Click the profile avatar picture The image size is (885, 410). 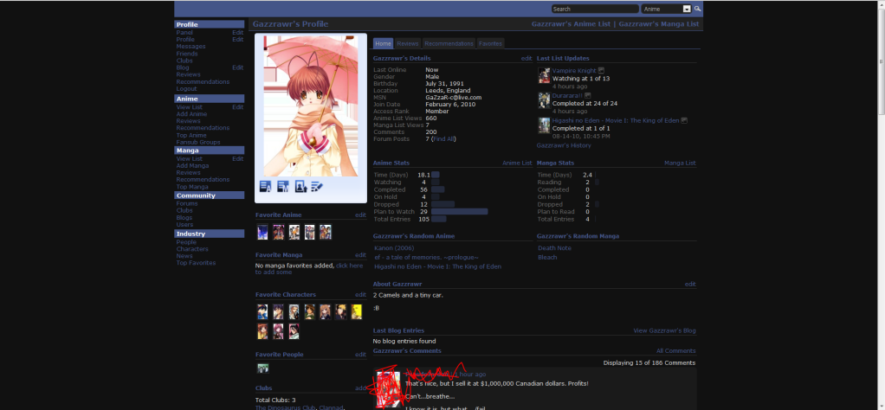(x=310, y=106)
